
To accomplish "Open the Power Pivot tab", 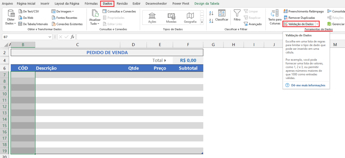I will [181, 3].
